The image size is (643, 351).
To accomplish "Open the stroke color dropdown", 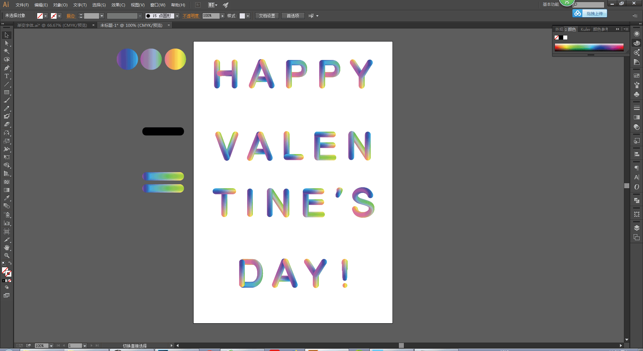I will point(59,16).
